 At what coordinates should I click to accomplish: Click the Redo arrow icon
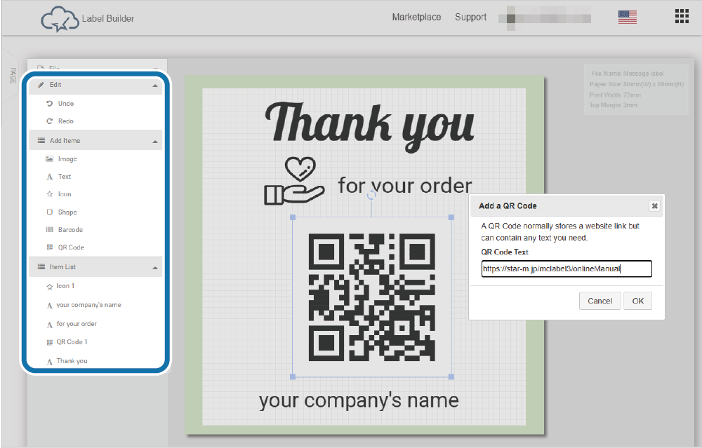(50, 121)
